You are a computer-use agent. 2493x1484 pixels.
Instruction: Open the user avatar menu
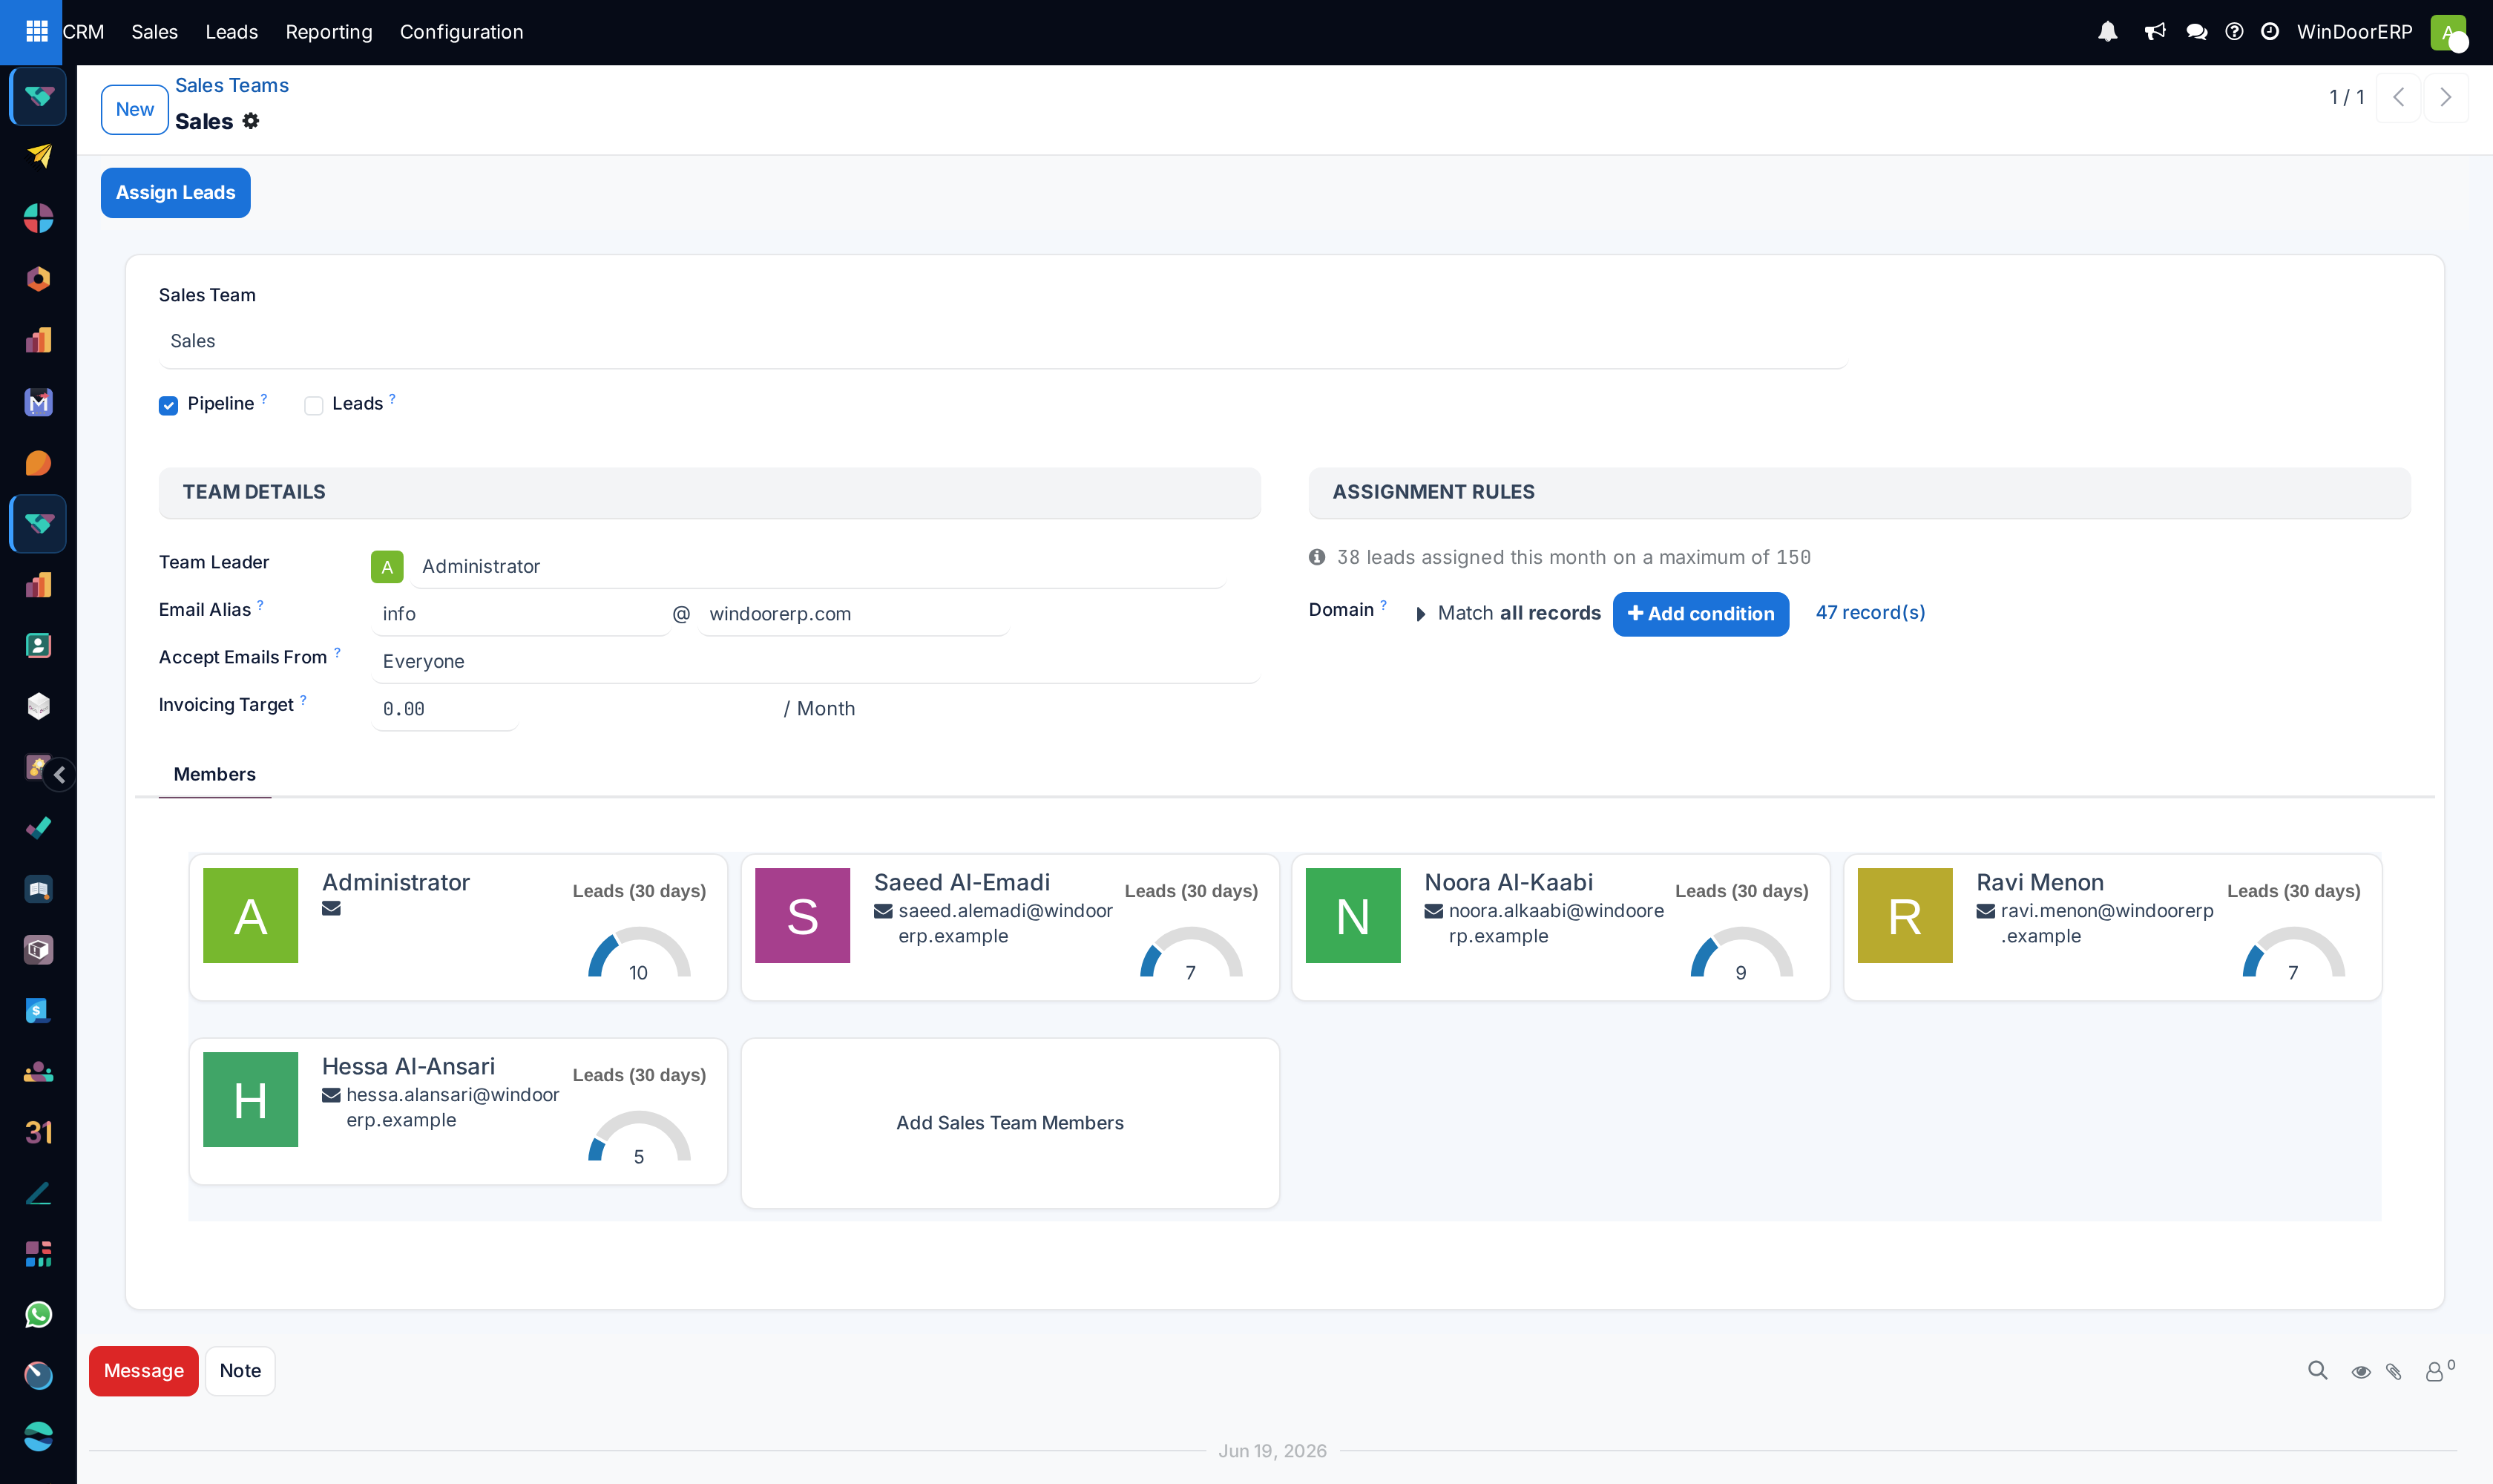2448,32
